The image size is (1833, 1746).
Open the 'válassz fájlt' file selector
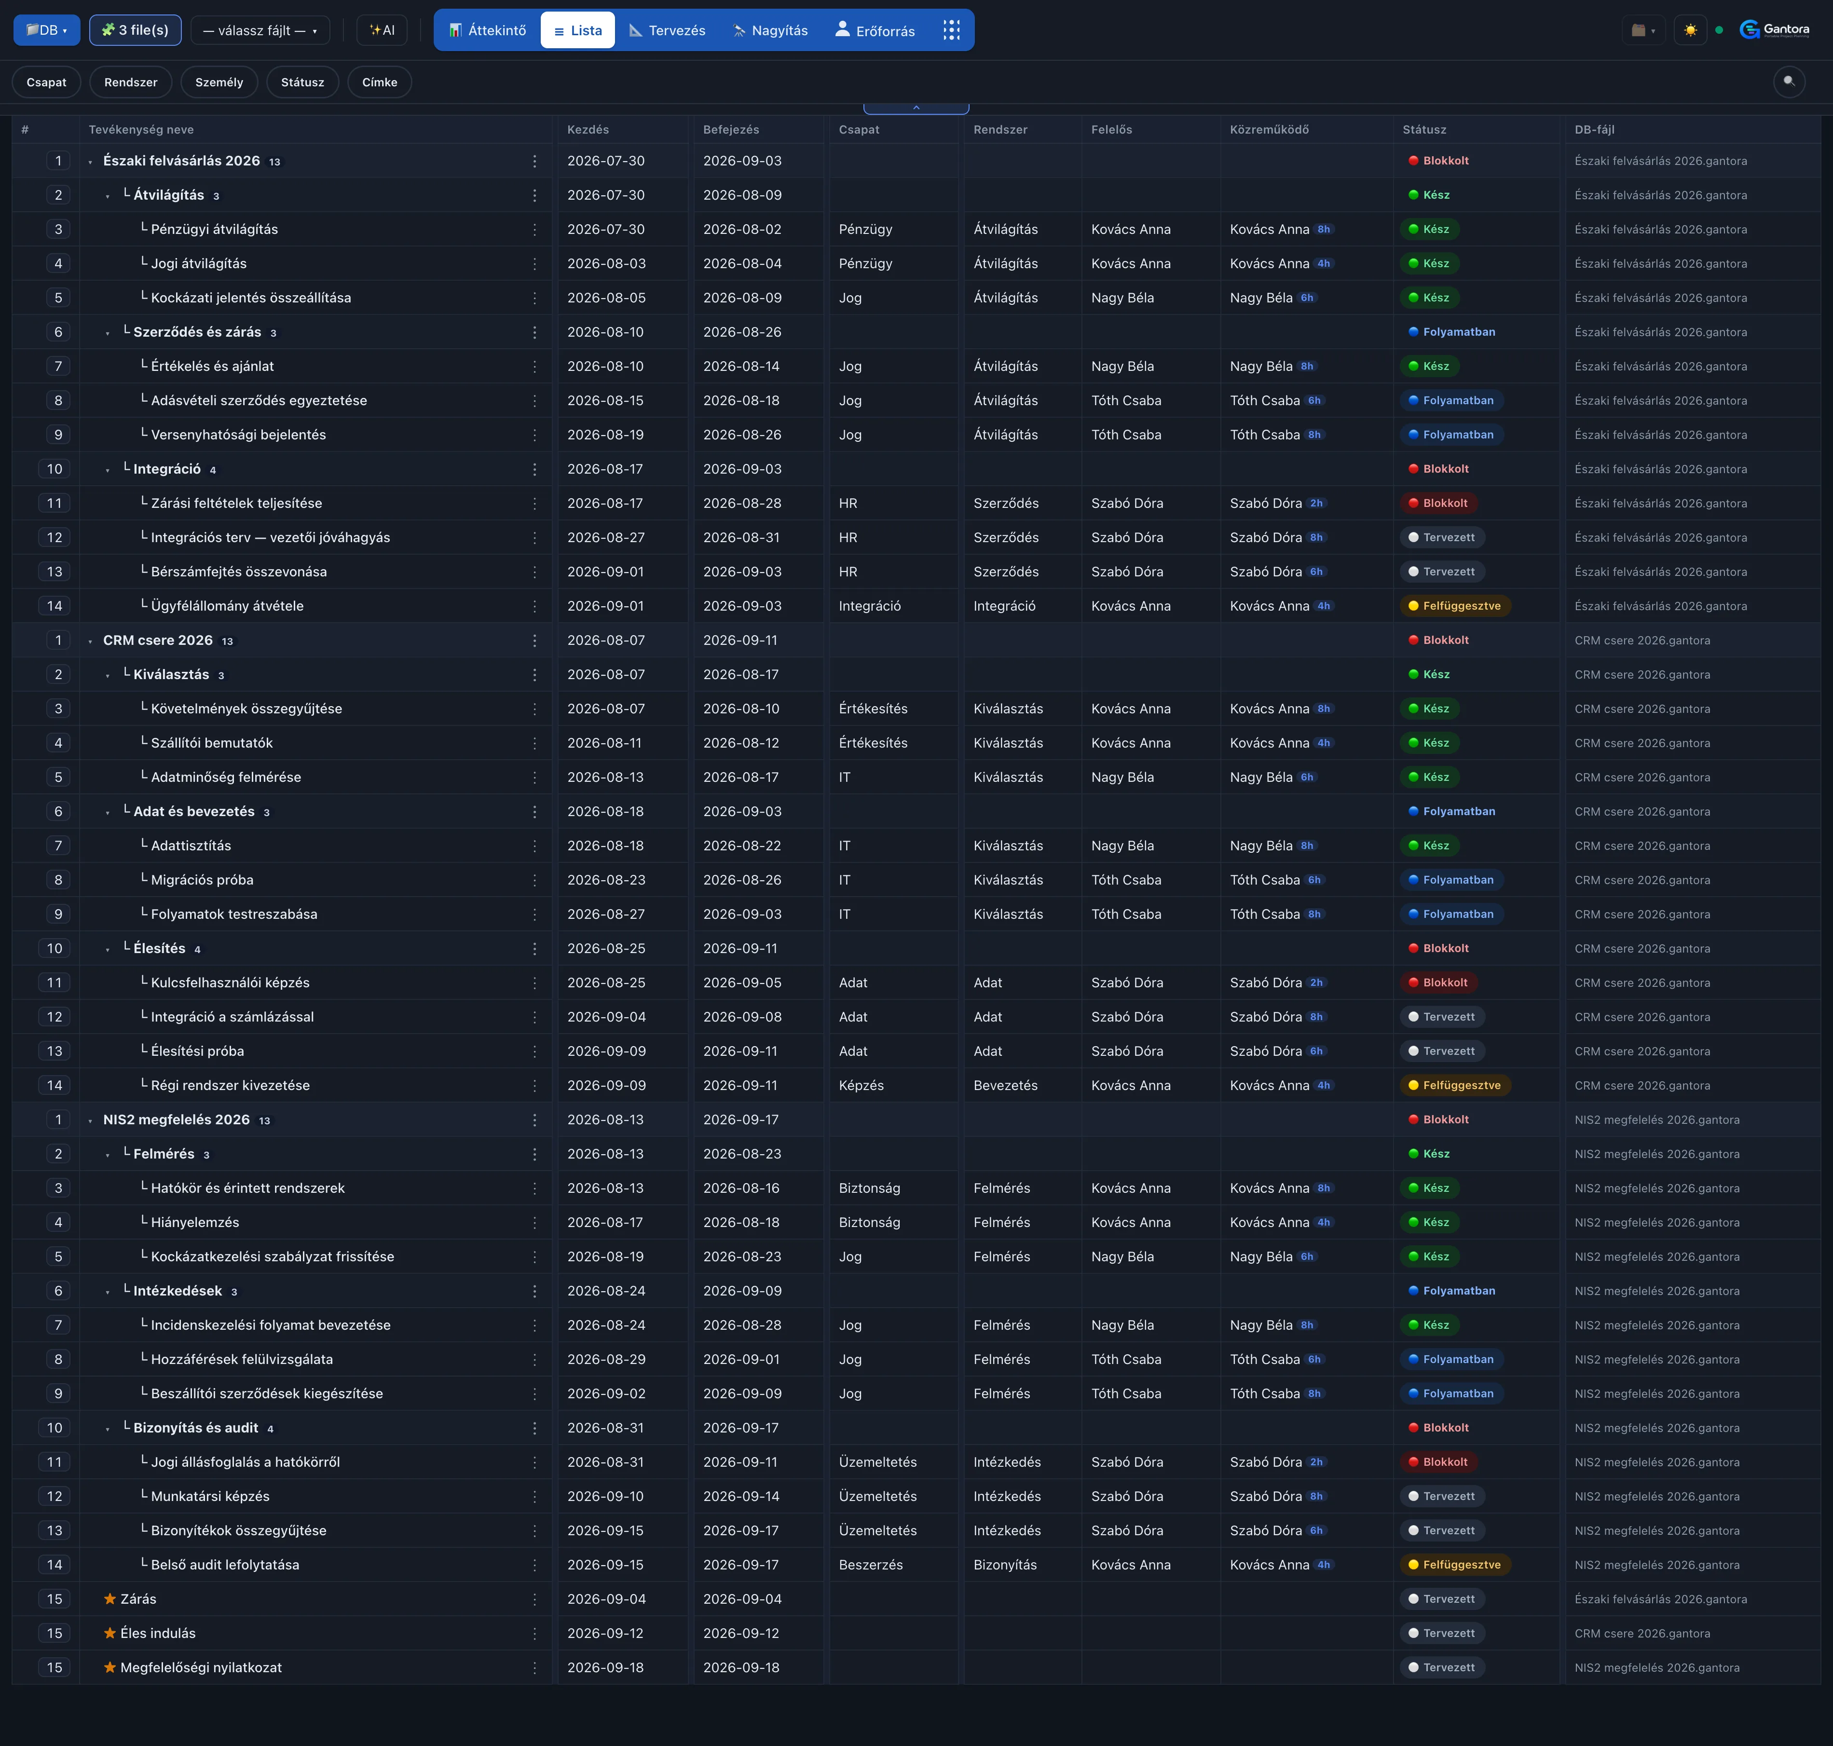260,30
